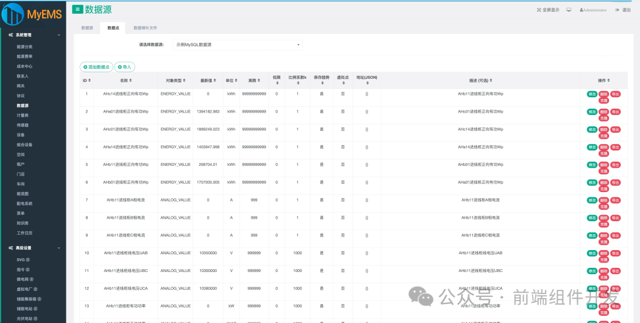640x323 pixels.
Task: Open 知识库 in the sidebar
Action: [23, 223]
